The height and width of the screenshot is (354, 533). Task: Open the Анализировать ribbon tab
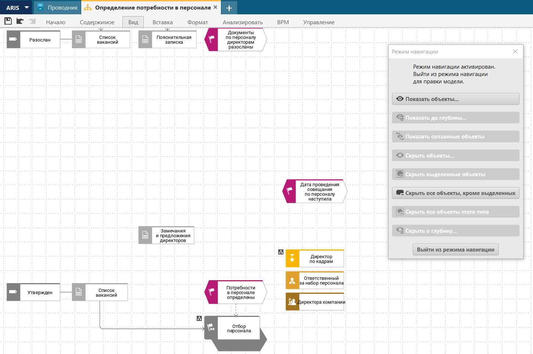[243, 22]
